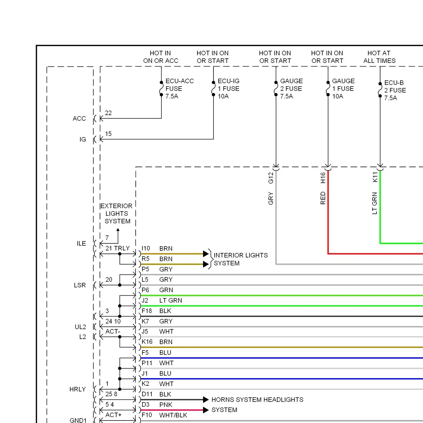Click the ECU-IG 1 FUSE 10A label
This screenshot has height=423, width=423.
point(228,89)
